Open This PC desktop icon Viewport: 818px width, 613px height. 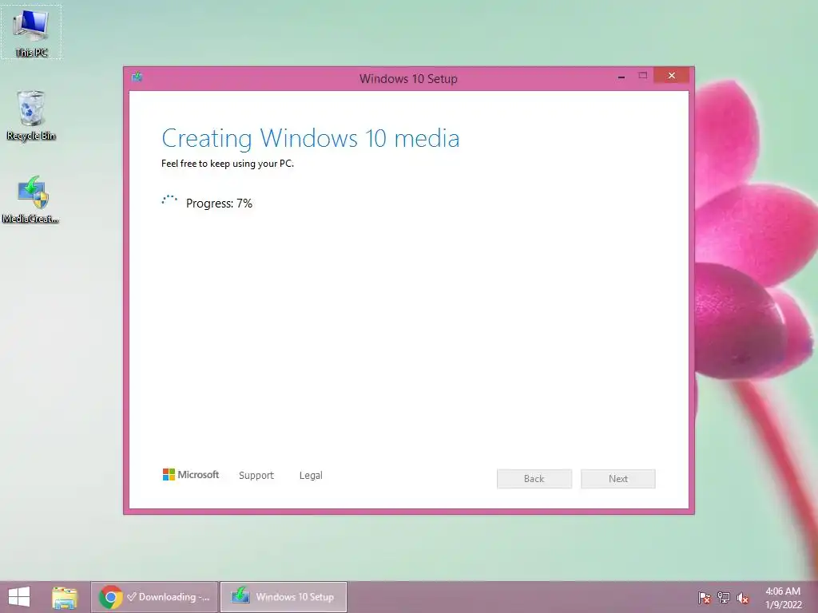pyautogui.click(x=31, y=32)
